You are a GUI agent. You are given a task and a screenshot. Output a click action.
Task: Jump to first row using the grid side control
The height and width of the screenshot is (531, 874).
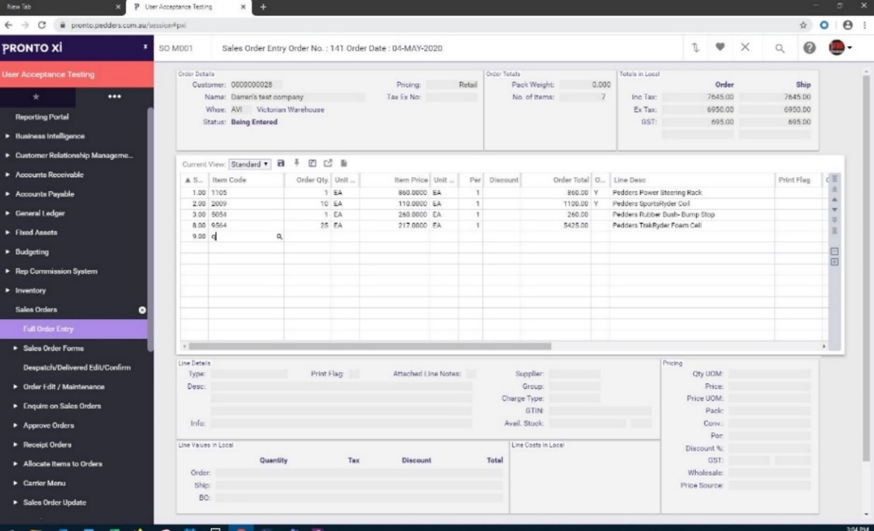834,179
